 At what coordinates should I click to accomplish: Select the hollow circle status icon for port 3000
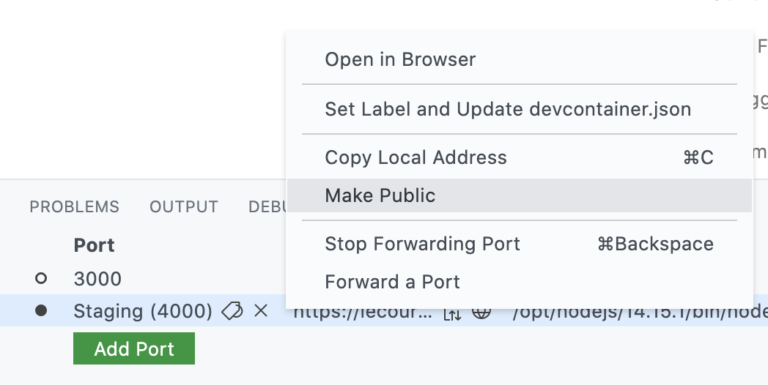[x=41, y=278]
